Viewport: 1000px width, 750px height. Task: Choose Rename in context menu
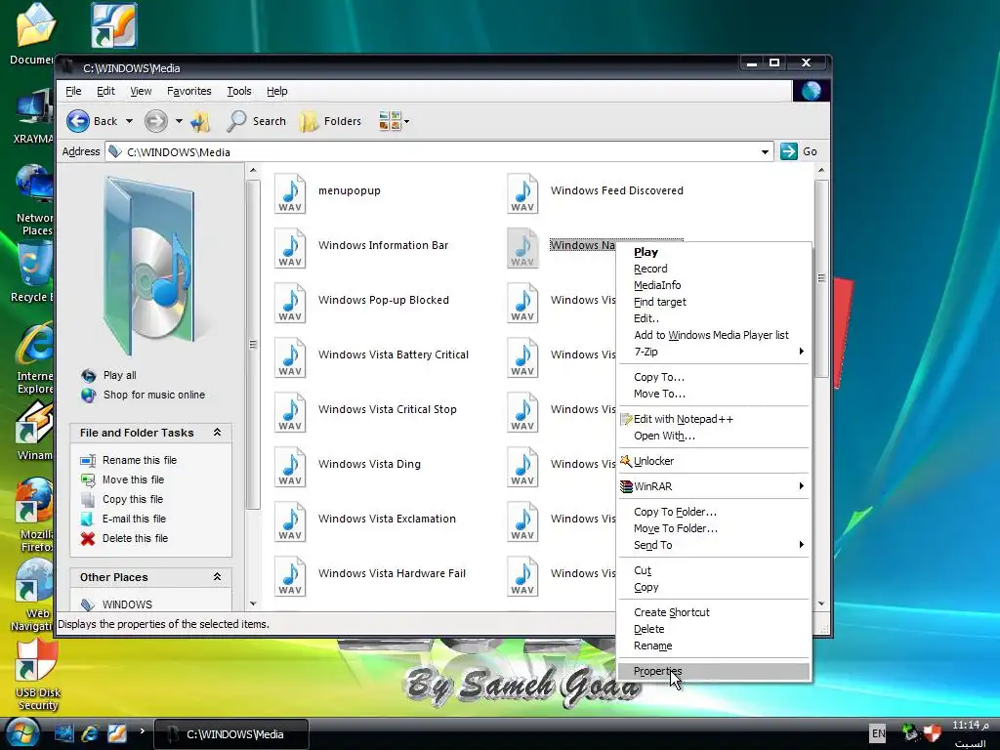click(714, 646)
